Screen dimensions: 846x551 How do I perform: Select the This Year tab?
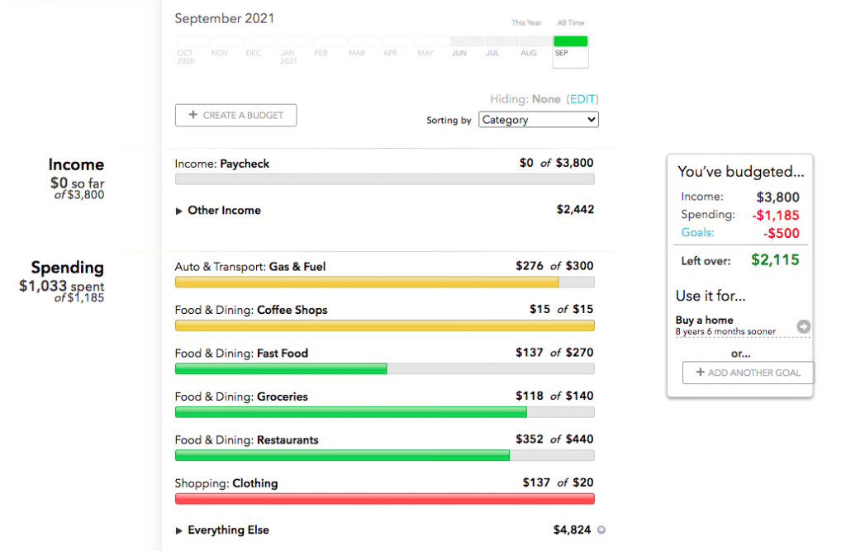point(526,22)
